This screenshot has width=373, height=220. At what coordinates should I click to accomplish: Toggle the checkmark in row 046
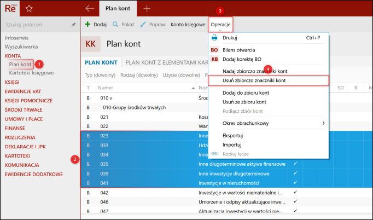(295, 201)
